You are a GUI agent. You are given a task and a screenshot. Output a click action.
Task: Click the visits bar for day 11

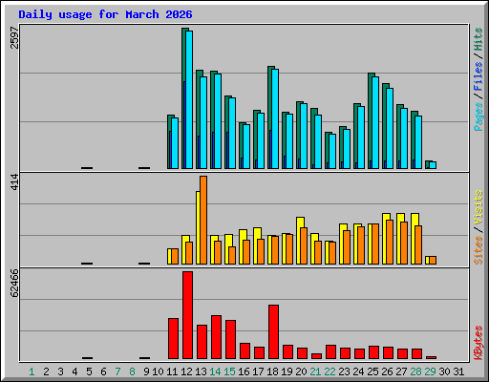(x=170, y=256)
